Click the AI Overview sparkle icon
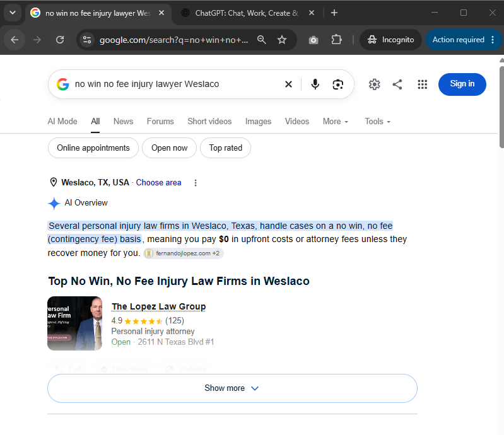The height and width of the screenshot is (435, 504). 54,203
